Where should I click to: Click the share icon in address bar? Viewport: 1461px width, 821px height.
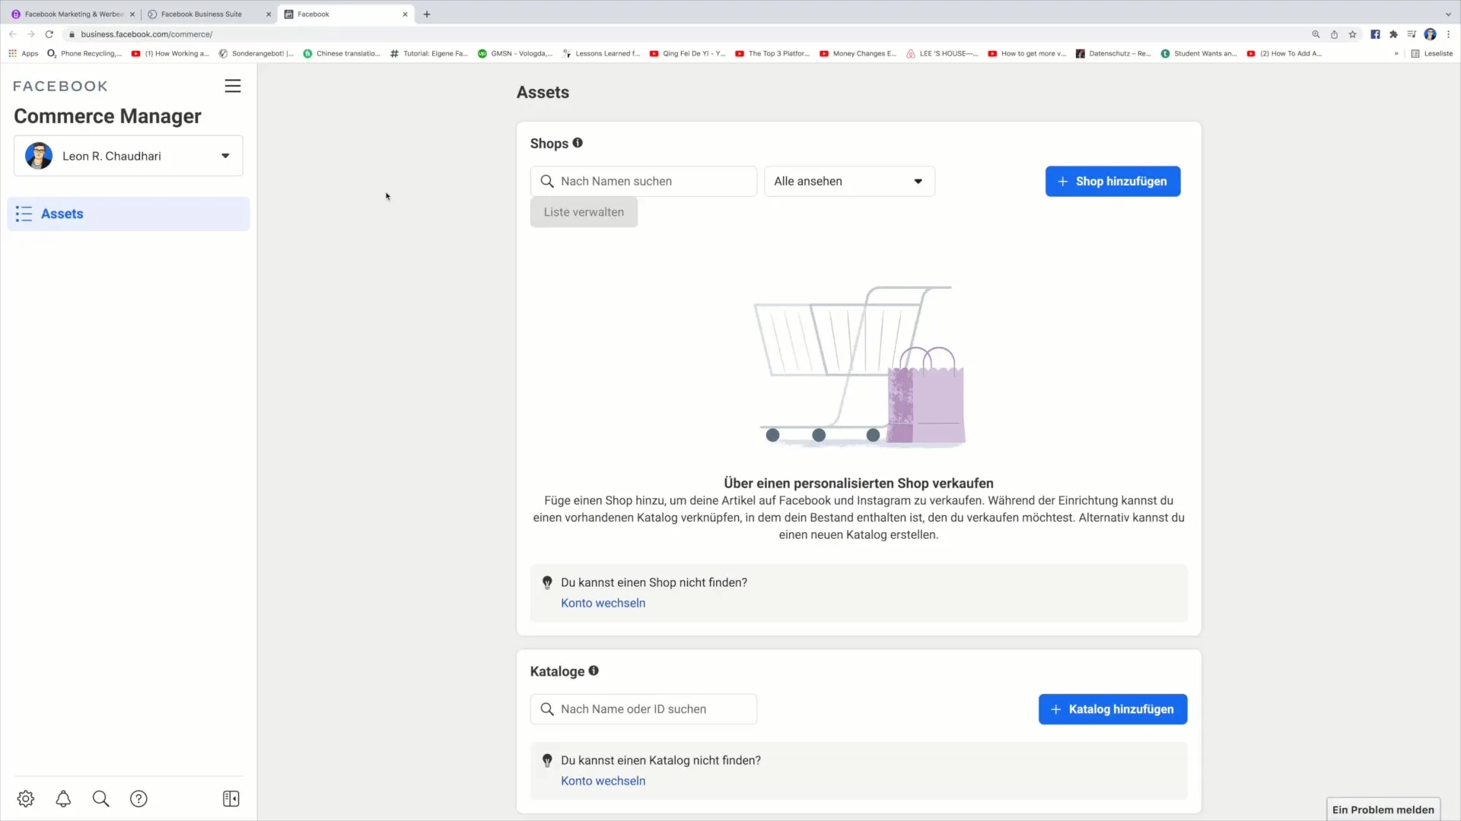click(x=1334, y=34)
